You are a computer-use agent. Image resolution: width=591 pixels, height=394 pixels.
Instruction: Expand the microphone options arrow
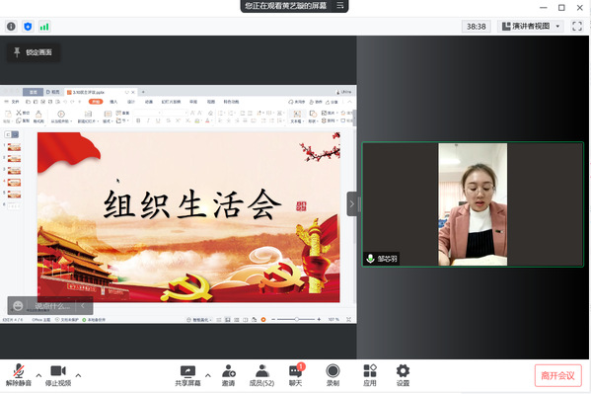[x=38, y=375]
